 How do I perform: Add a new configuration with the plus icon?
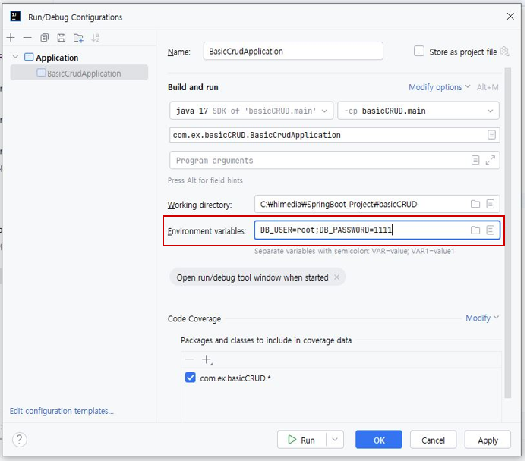(x=11, y=38)
